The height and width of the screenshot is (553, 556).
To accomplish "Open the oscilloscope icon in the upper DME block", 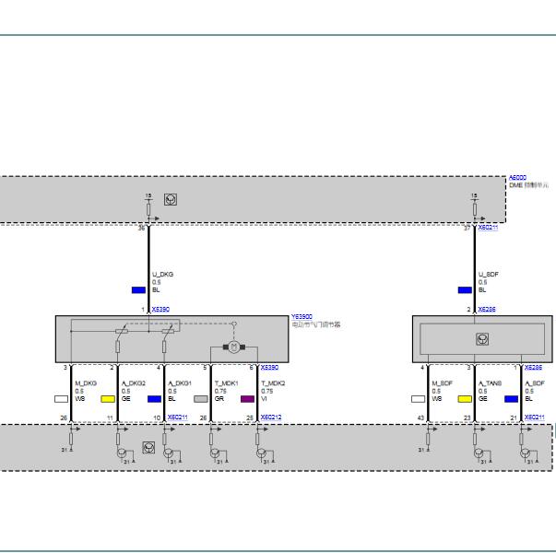I will coord(171,199).
